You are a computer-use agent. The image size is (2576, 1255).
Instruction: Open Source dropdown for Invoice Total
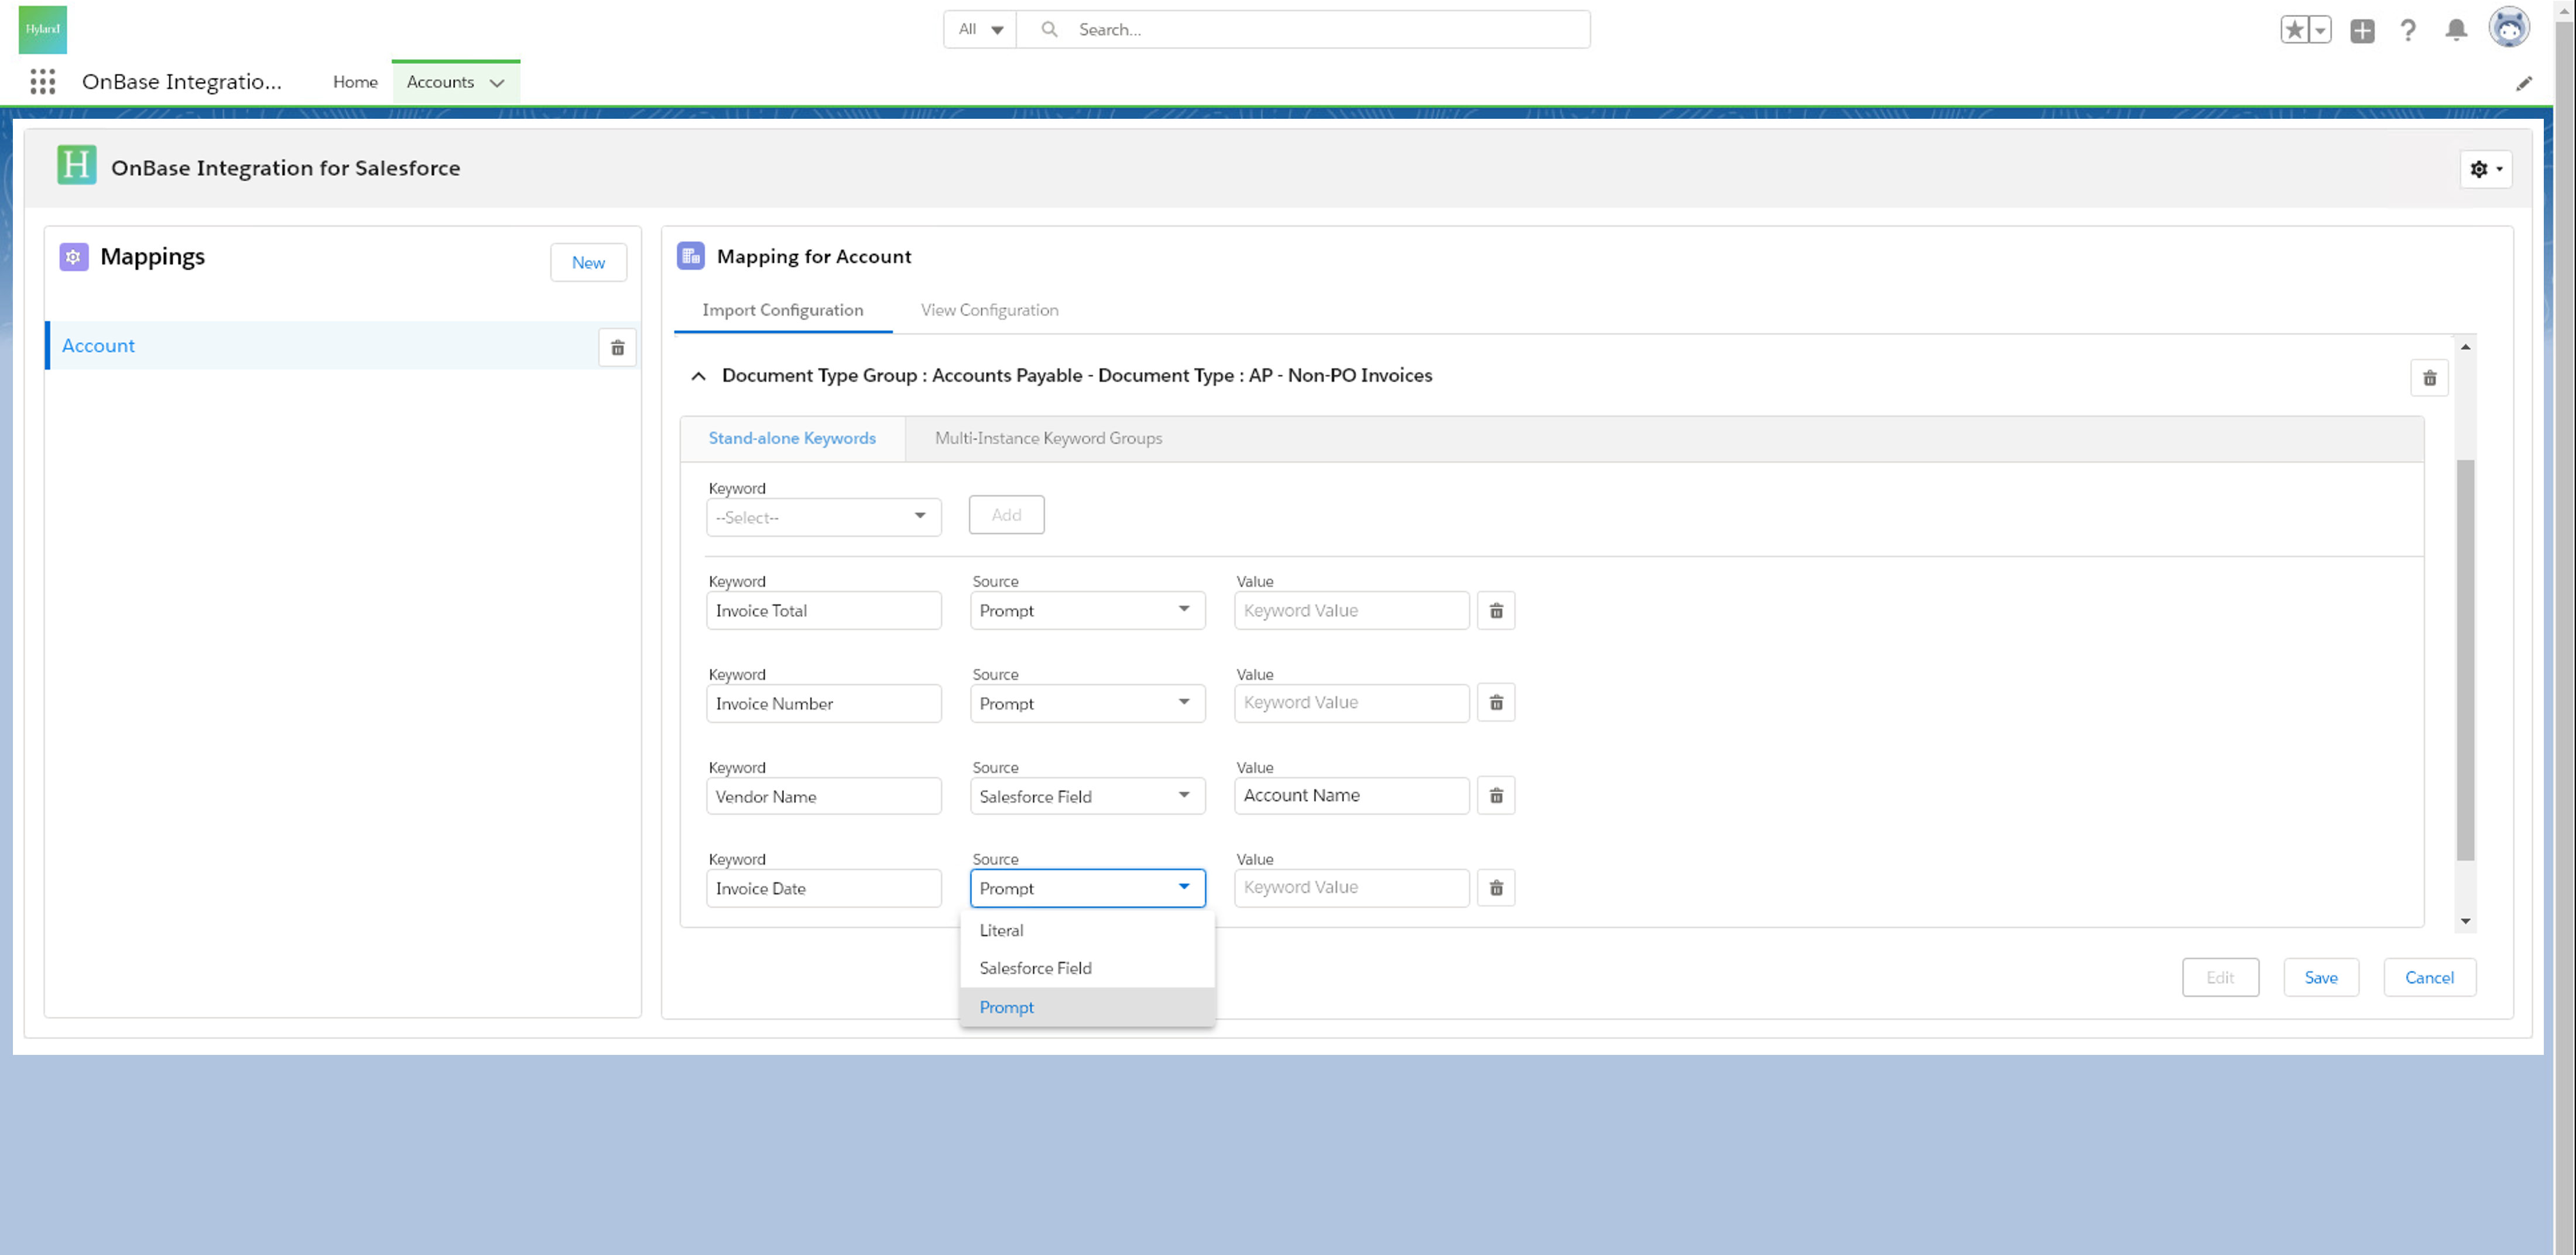[x=1087, y=610]
